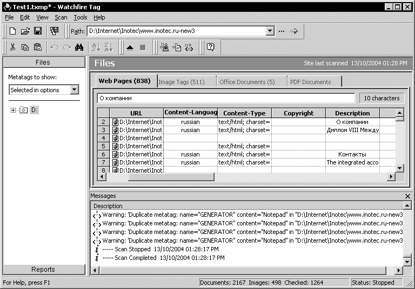Switch to the PDF Documents tab
Image resolution: width=415 pixels, height=289 pixels.
(314, 82)
